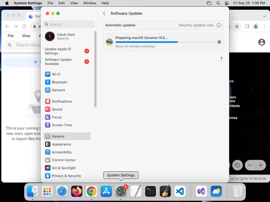This screenshot has width=270, height=202.
Task: Open TextEdit from the Dock
Action: pos(136,191)
